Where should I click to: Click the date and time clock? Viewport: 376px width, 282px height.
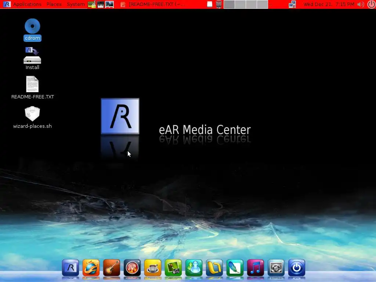pyautogui.click(x=329, y=4)
